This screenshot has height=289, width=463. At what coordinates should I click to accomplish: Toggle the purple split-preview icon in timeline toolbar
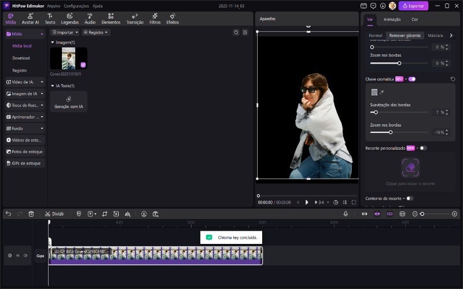[389, 214]
